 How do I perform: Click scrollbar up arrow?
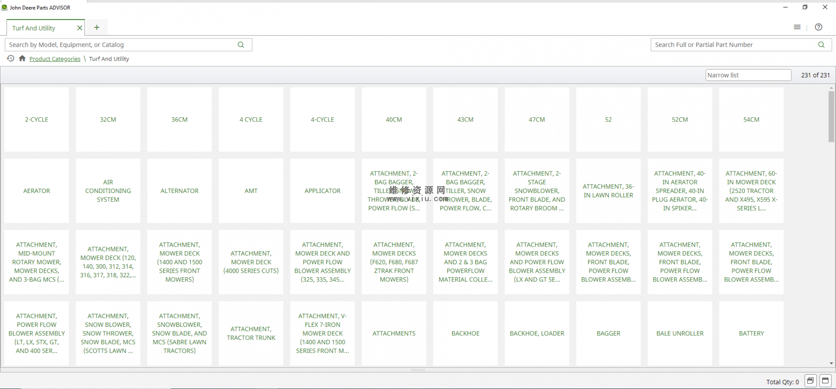tap(831, 88)
